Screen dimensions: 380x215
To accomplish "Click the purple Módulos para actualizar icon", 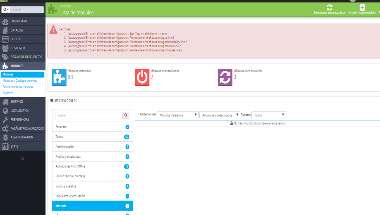I will [225, 77].
